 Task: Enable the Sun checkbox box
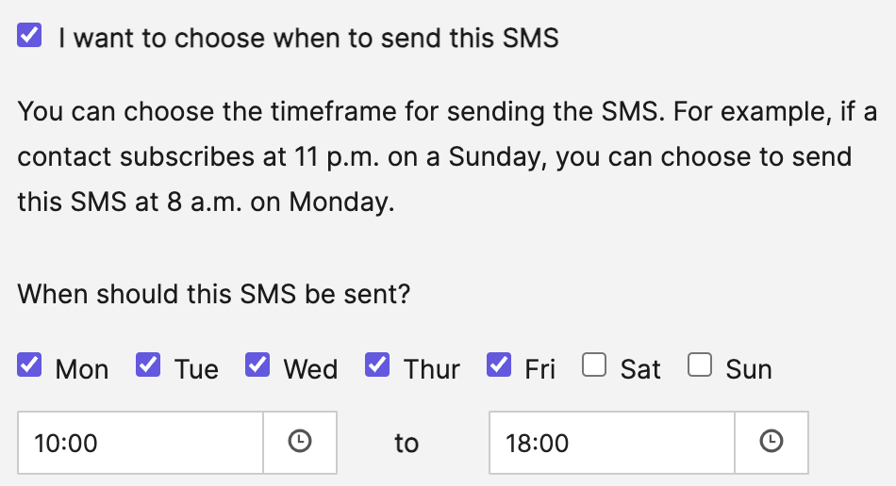(x=700, y=365)
